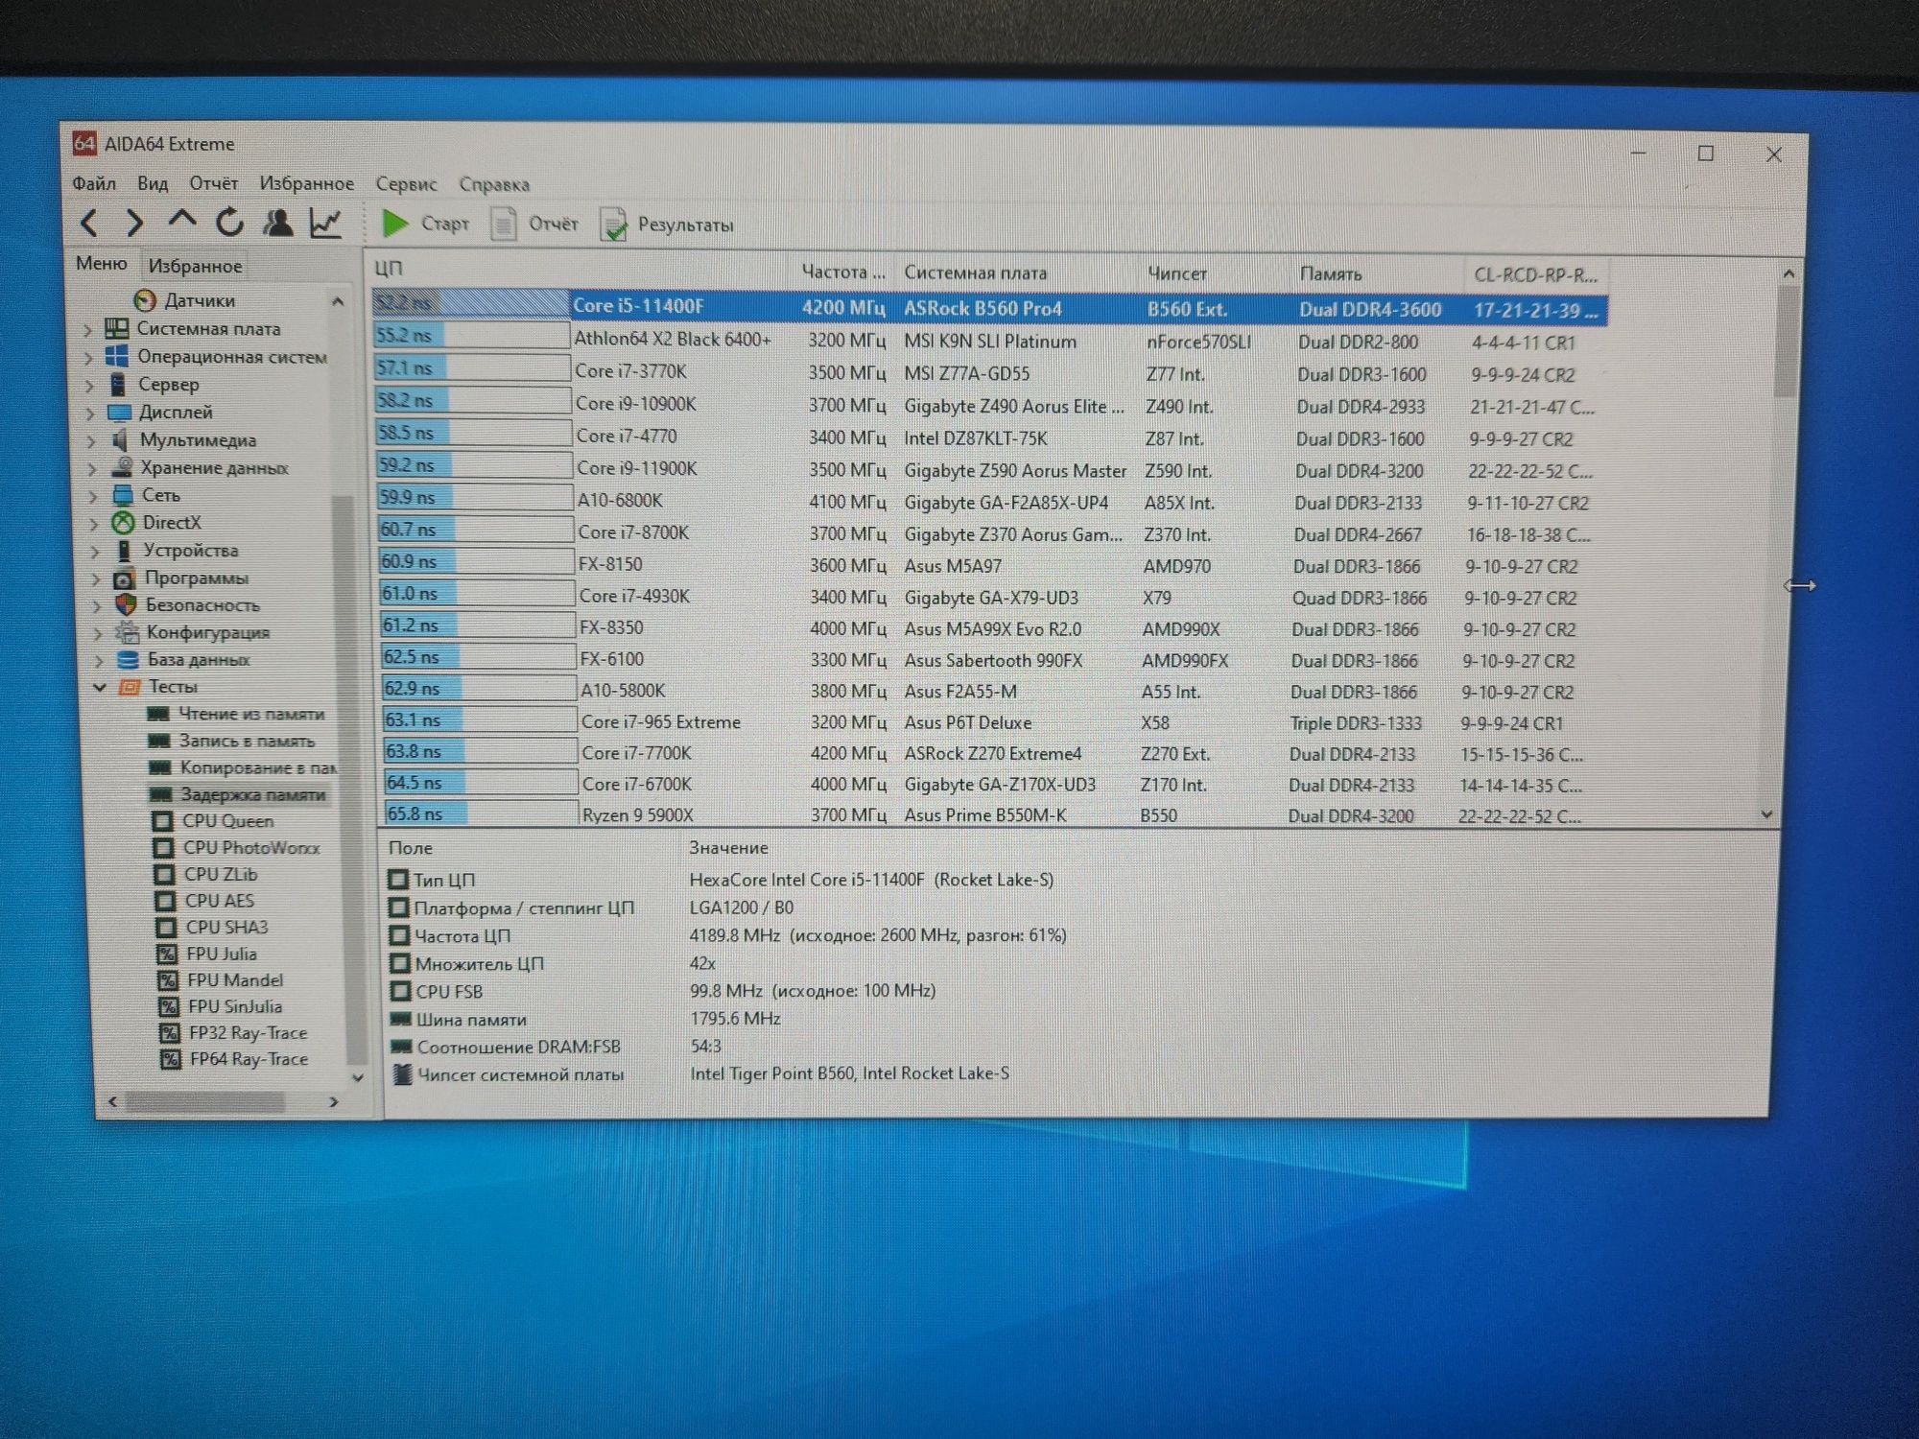Click the Конфигурация icon
The height and width of the screenshot is (1439, 1919).
(127, 632)
